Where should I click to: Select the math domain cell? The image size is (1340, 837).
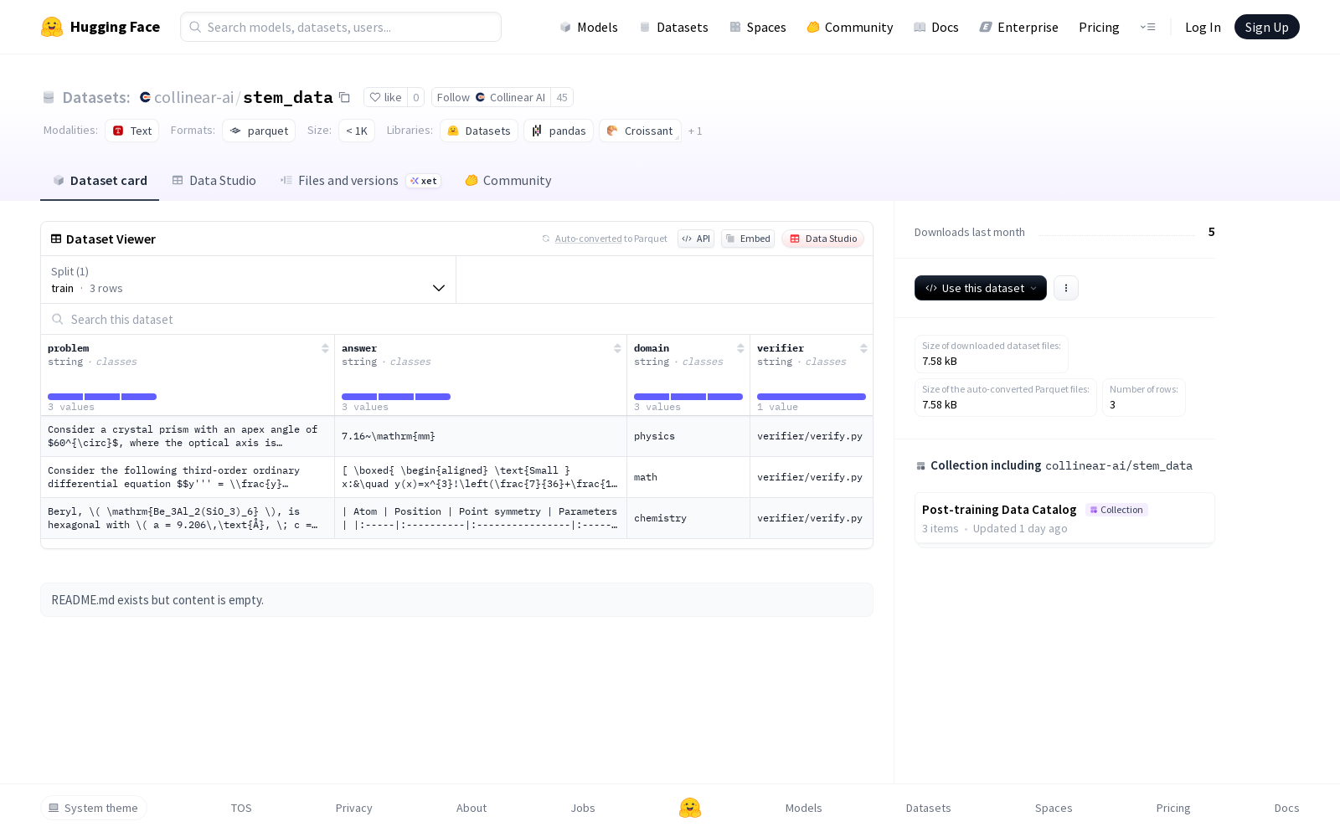coord(688,477)
